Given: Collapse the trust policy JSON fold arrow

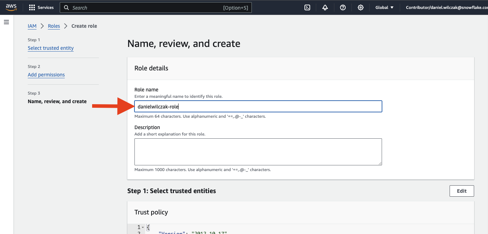Looking at the screenshot, I should tap(143, 227).
